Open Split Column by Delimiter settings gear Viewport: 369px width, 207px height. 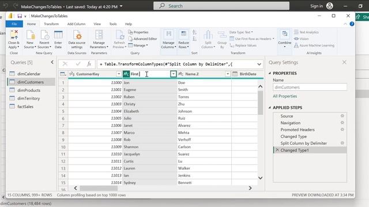click(x=342, y=143)
